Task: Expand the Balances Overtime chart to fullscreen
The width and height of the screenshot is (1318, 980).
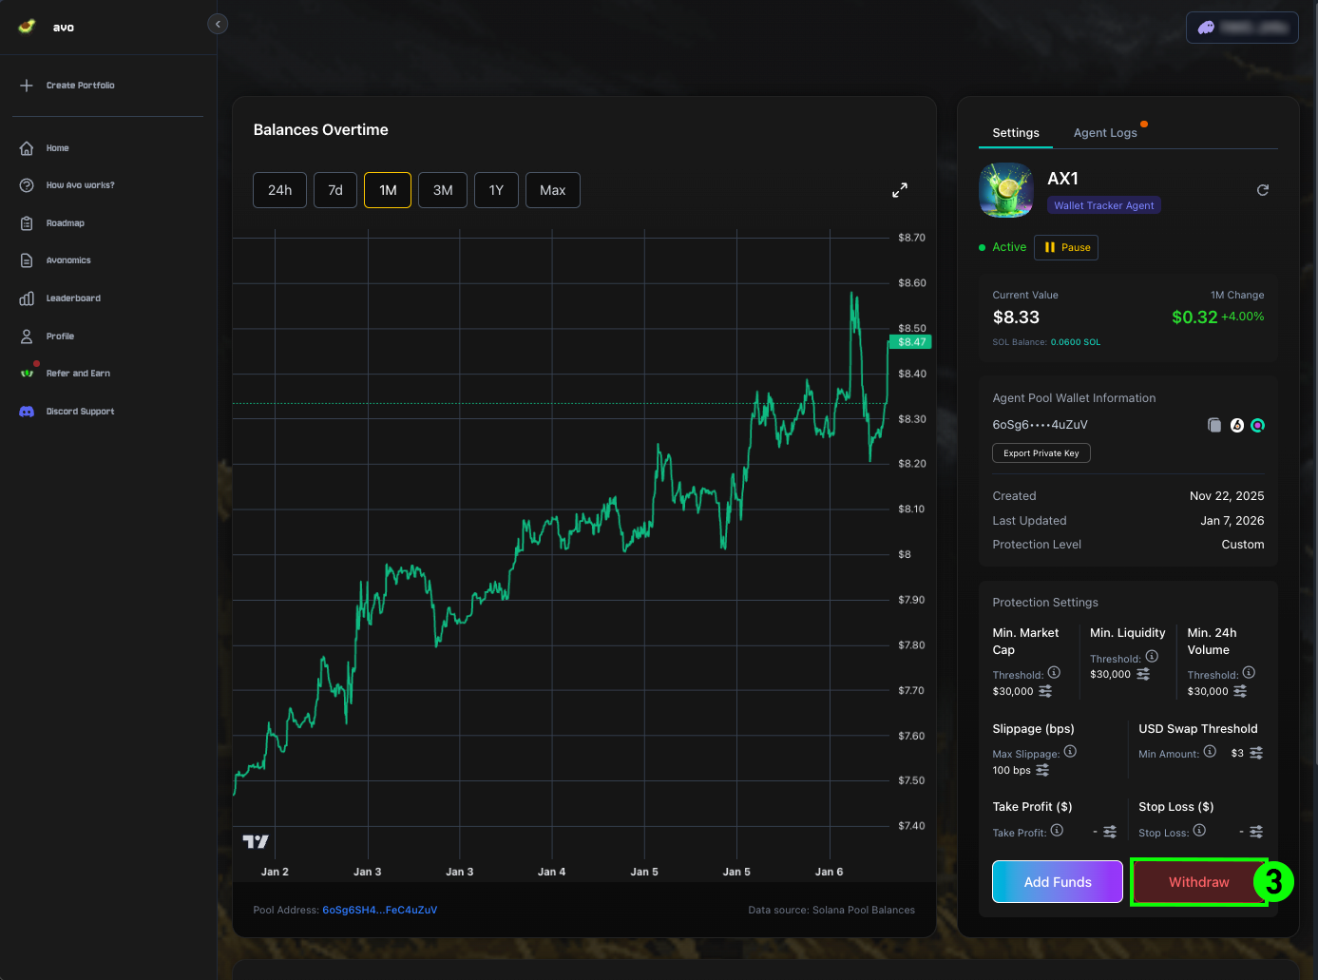Action: [x=899, y=190]
